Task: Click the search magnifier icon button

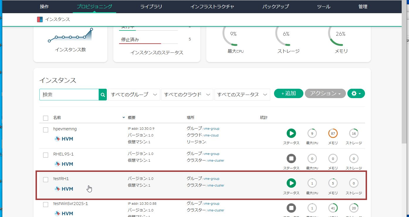Action: (103, 95)
